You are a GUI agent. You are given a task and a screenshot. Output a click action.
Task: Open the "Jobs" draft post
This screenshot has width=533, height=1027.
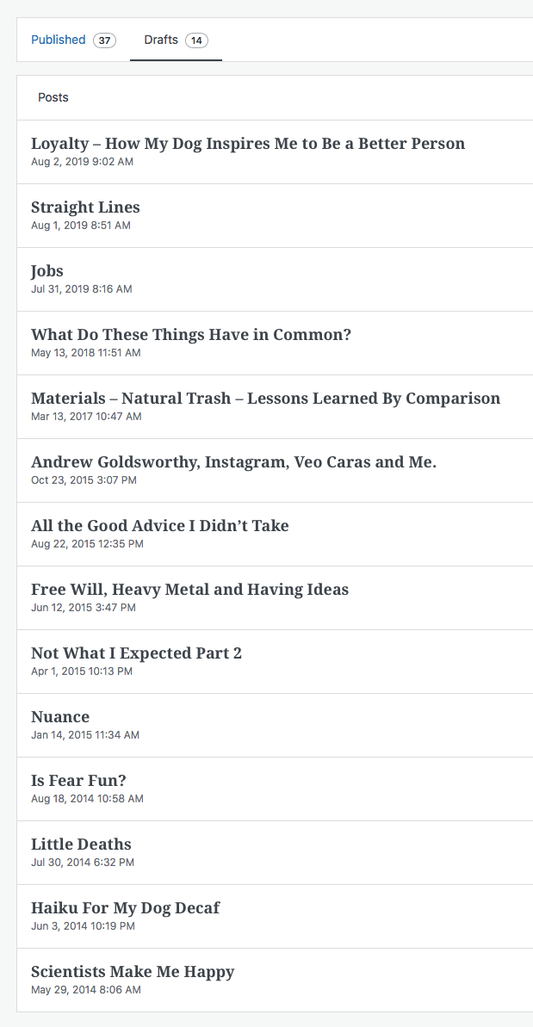click(46, 271)
